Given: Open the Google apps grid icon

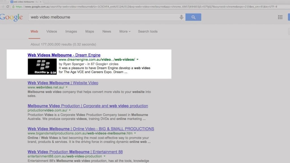Looking at the screenshot, I should pos(280,17).
